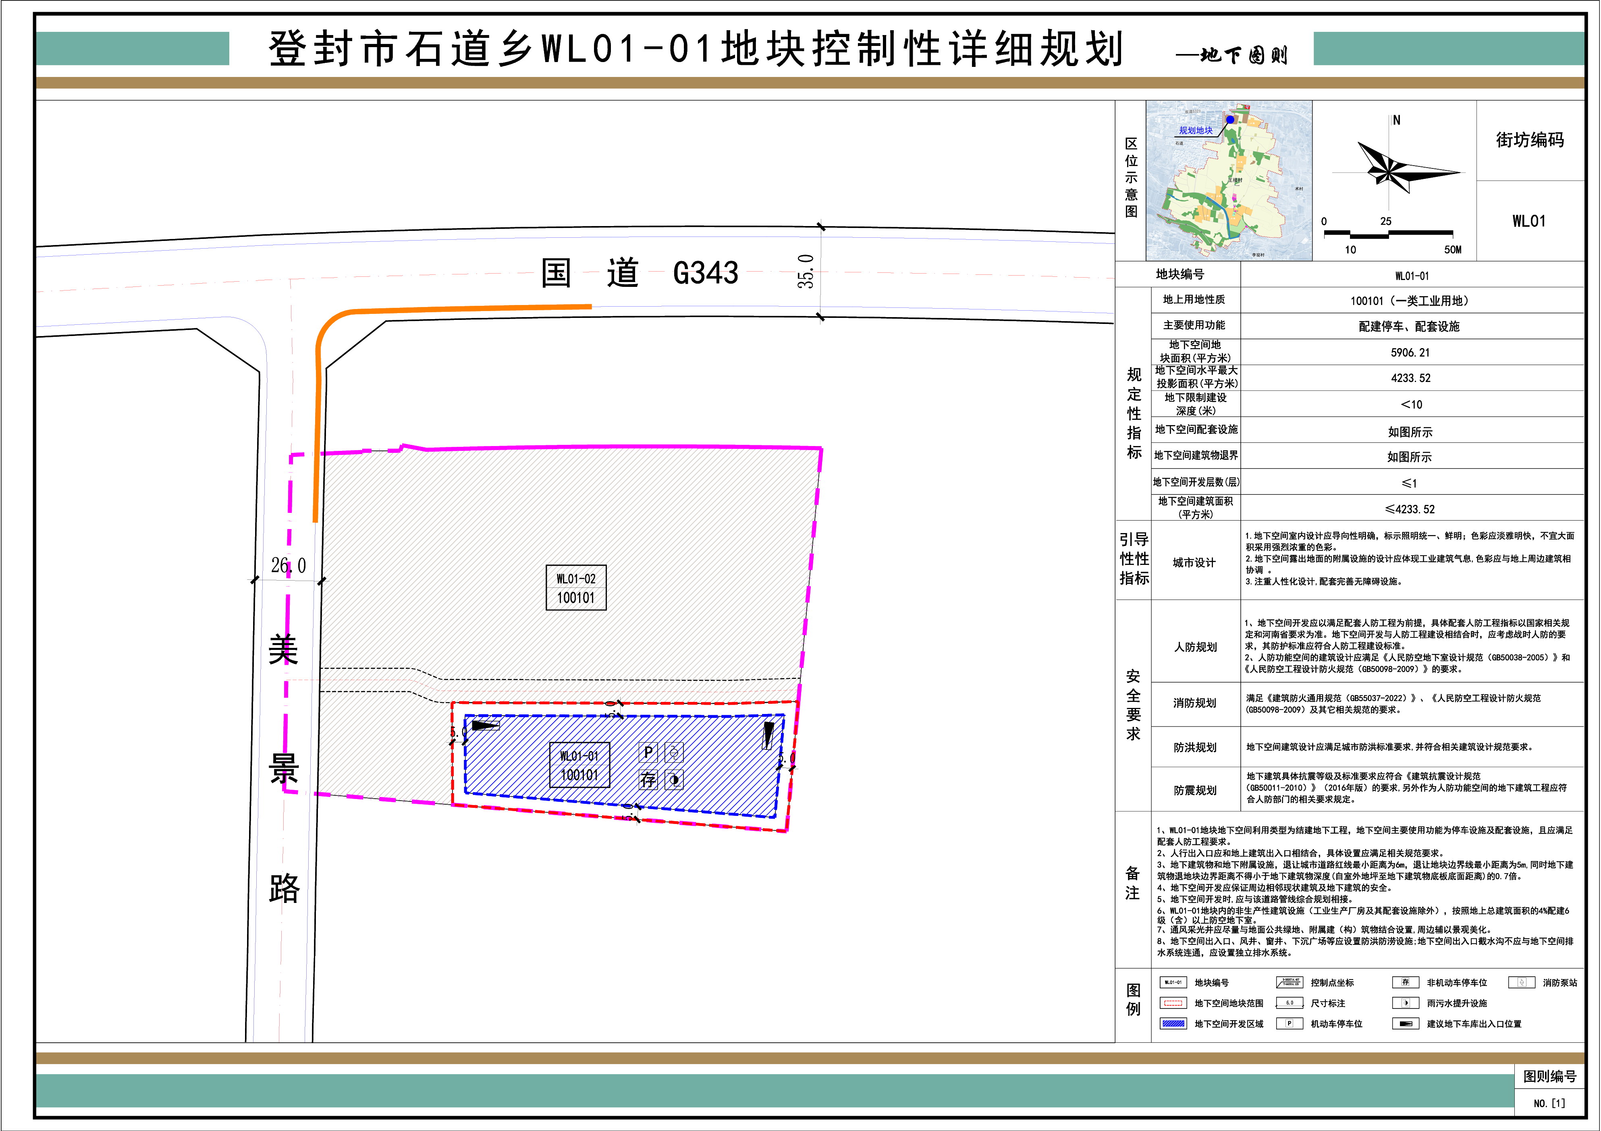
Task: Click 如图所示 in the 地下空间配套设施 row
Action: (1410, 432)
